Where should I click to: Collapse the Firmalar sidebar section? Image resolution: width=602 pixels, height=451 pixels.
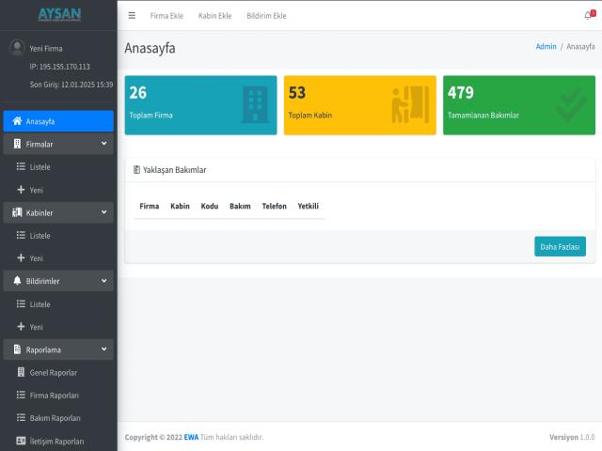click(103, 144)
